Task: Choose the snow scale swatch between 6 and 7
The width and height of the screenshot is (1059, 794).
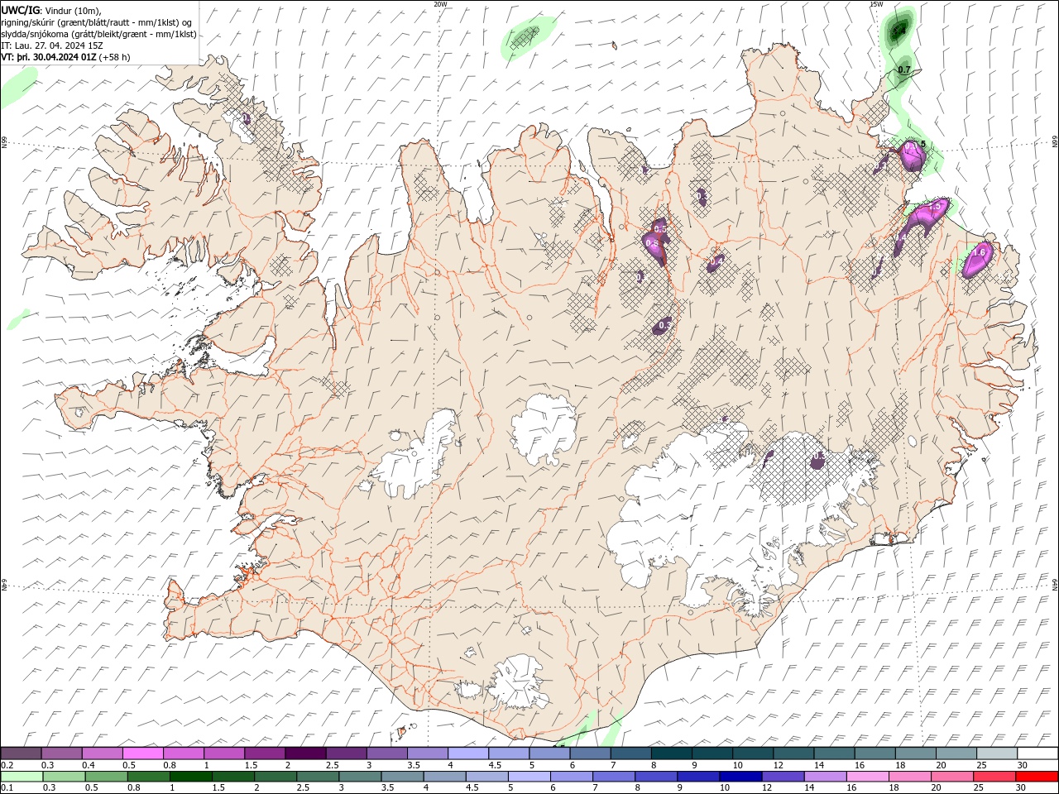Action: tap(590, 753)
